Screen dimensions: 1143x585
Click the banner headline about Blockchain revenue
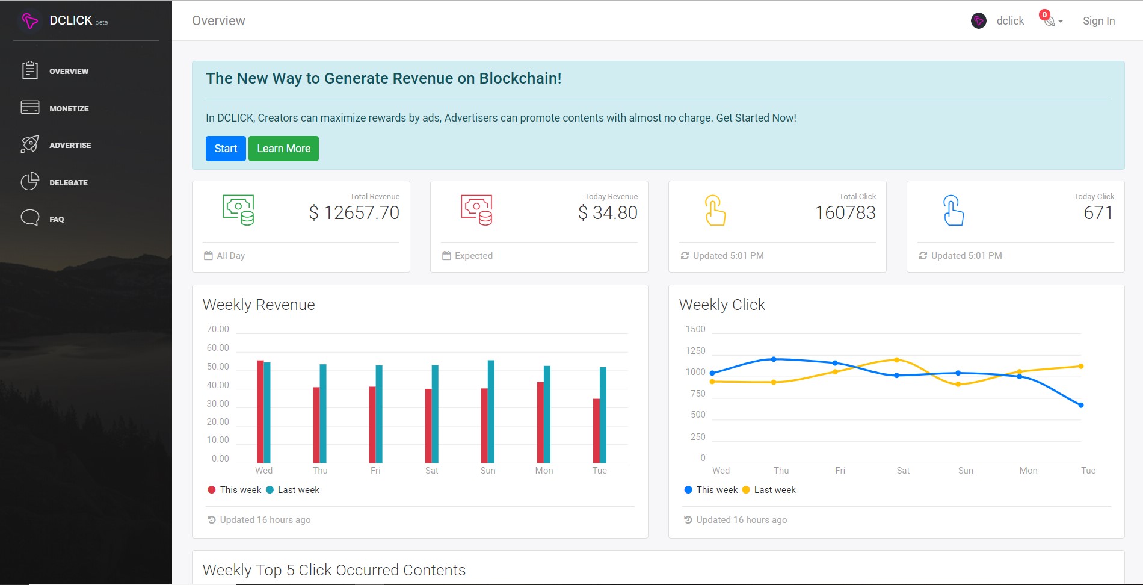pyautogui.click(x=384, y=78)
